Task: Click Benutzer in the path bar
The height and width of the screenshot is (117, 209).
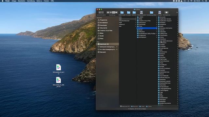Action: 134,106
